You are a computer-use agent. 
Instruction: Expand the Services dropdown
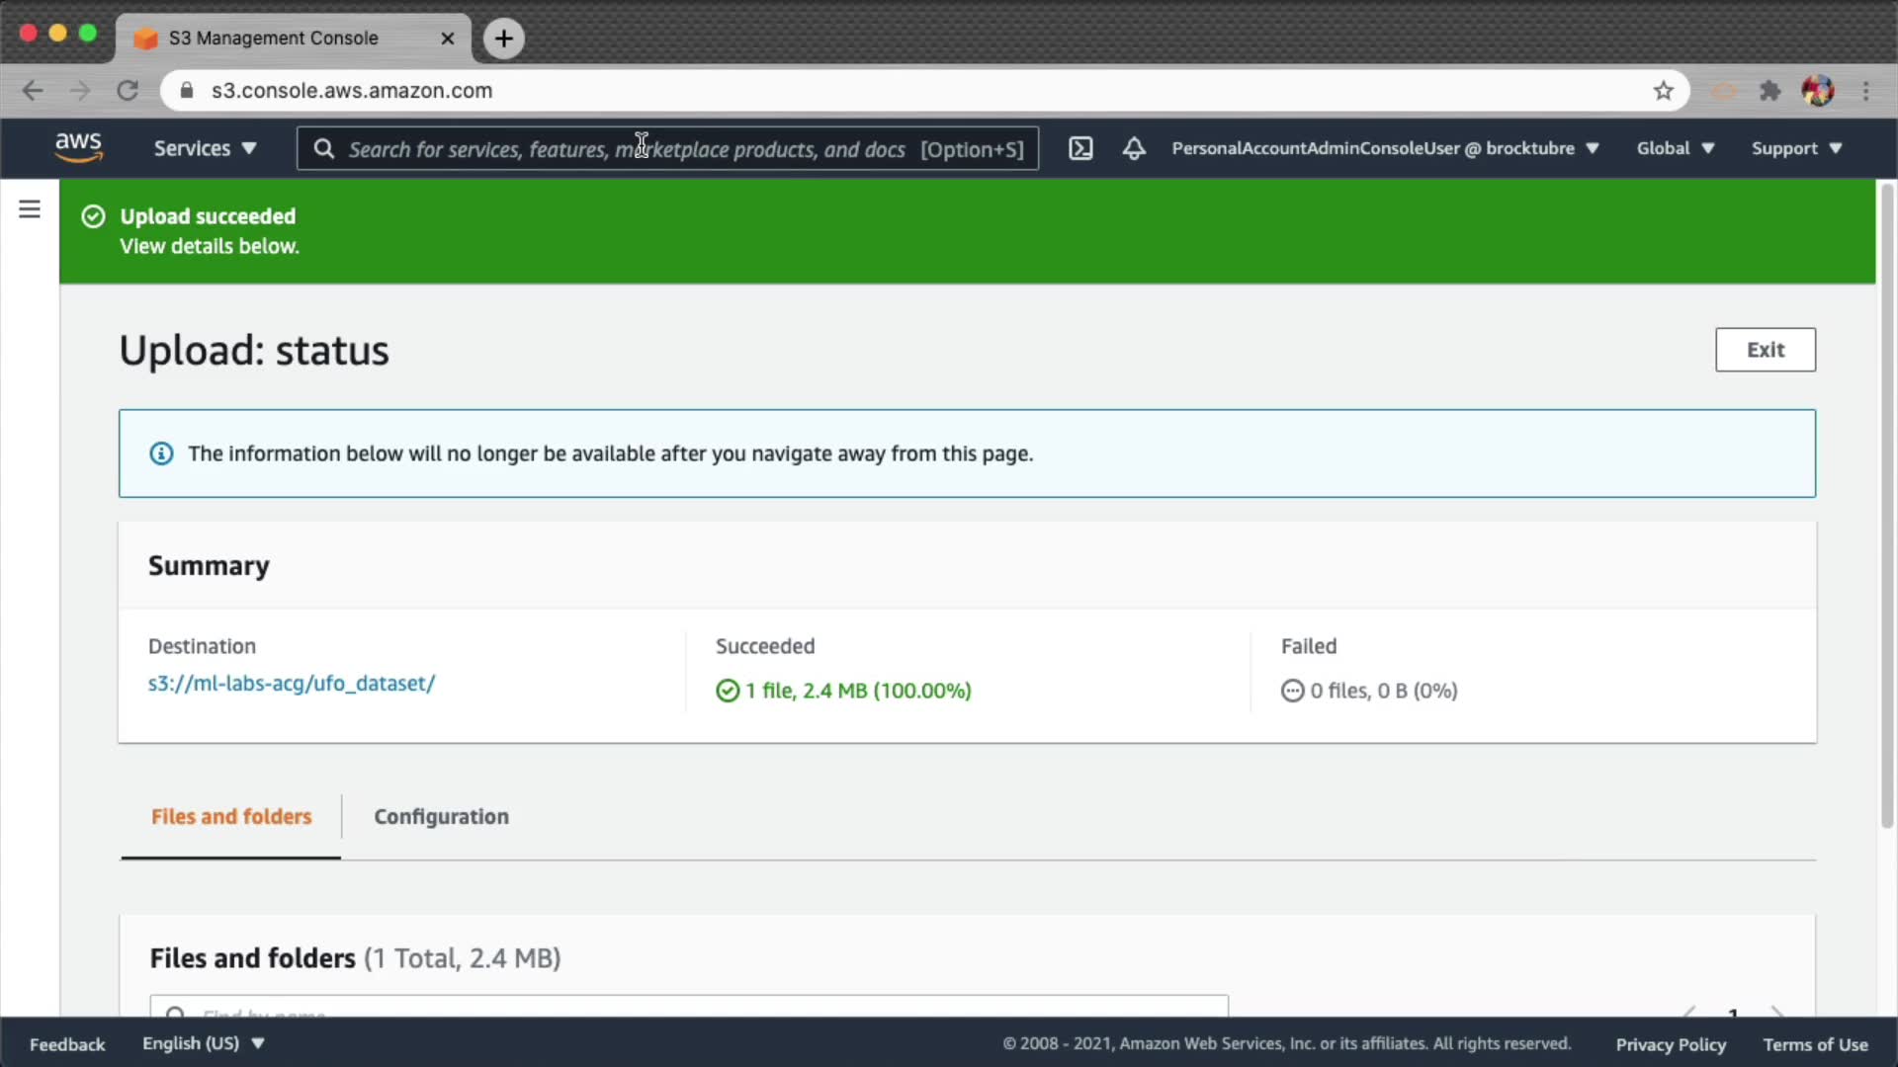tap(205, 148)
